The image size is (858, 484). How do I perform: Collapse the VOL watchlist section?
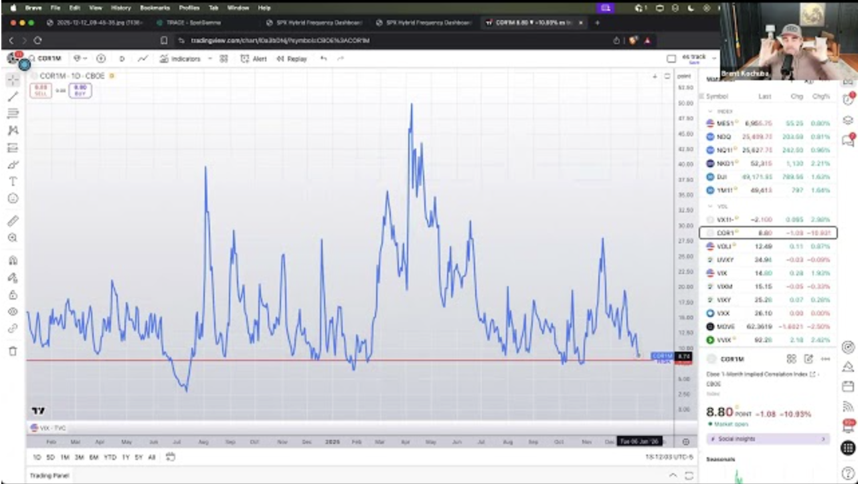coord(710,207)
